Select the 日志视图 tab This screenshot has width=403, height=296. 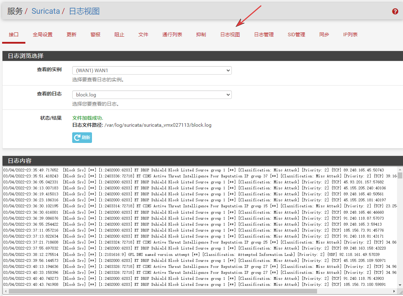[x=230, y=34]
